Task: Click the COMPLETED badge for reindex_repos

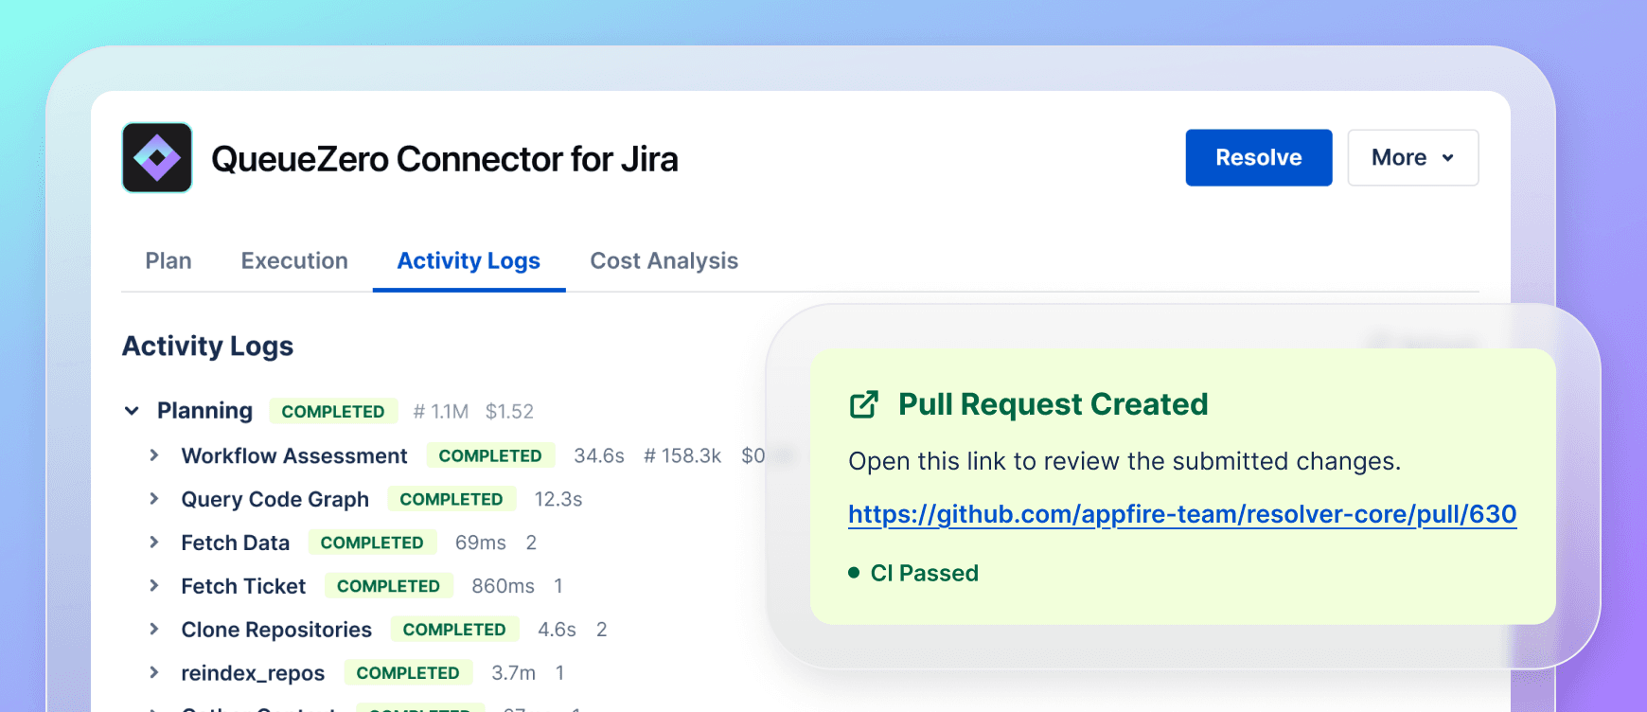Action: 408,673
